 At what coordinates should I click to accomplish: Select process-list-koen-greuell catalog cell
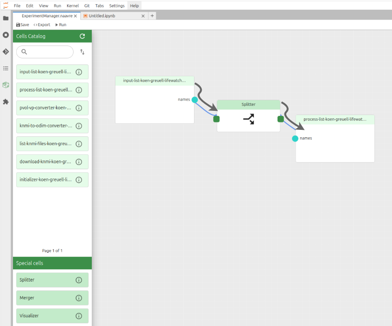pyautogui.click(x=52, y=90)
